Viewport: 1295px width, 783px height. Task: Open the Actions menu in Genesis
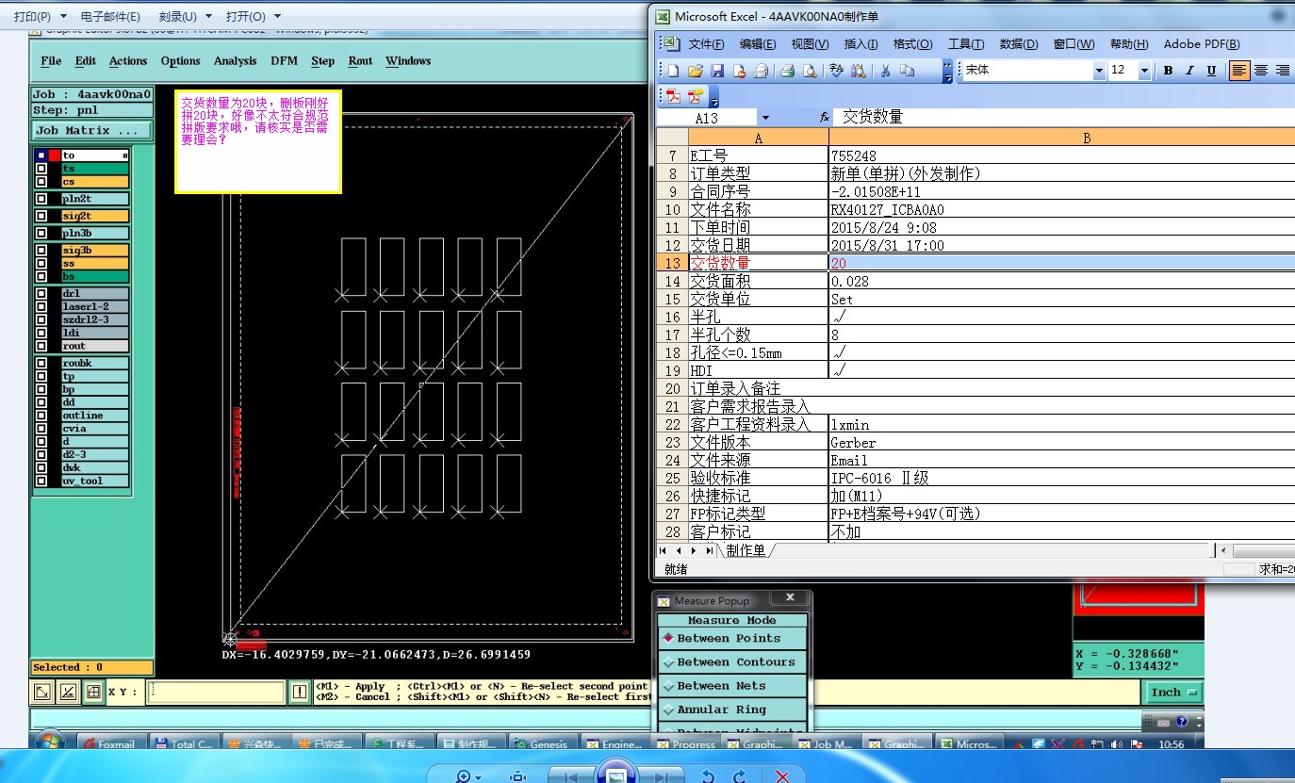127,61
